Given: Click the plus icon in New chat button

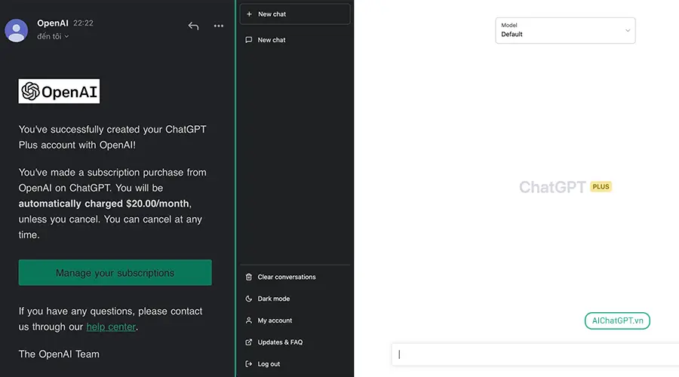Looking at the screenshot, I should [x=249, y=14].
